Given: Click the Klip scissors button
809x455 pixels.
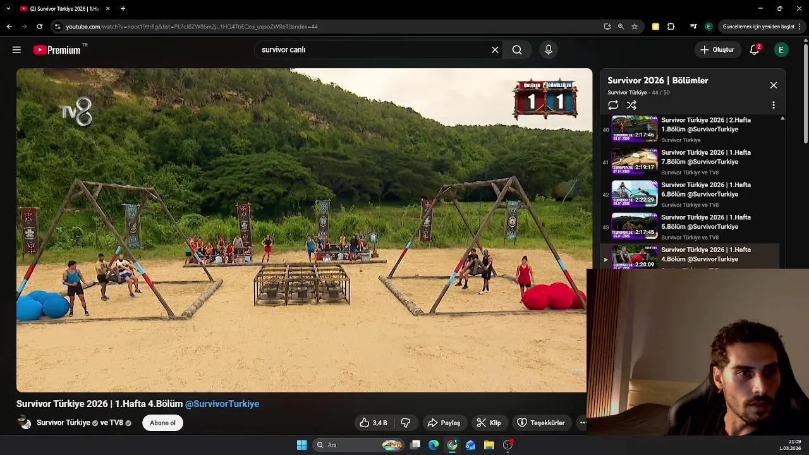Looking at the screenshot, I should point(489,423).
